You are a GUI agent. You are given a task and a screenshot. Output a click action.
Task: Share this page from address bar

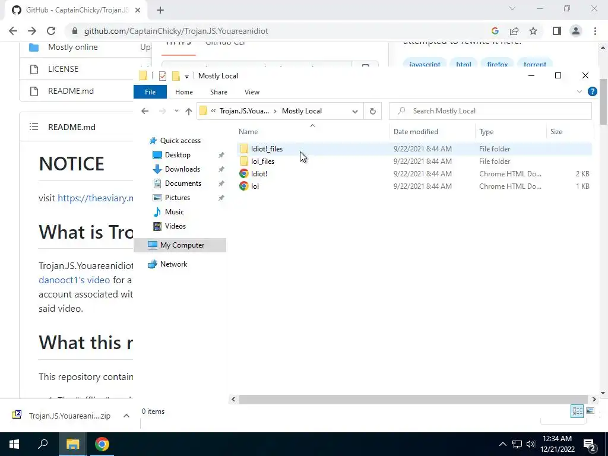514,31
